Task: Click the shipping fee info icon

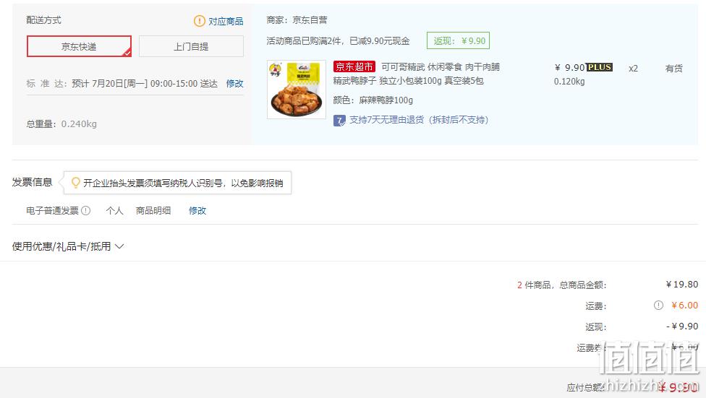Action: (x=658, y=306)
